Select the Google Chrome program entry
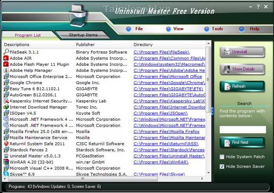The image size is (274, 193). [26, 83]
